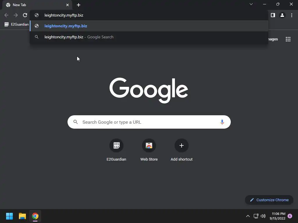Open the notification count badge

point(290,216)
